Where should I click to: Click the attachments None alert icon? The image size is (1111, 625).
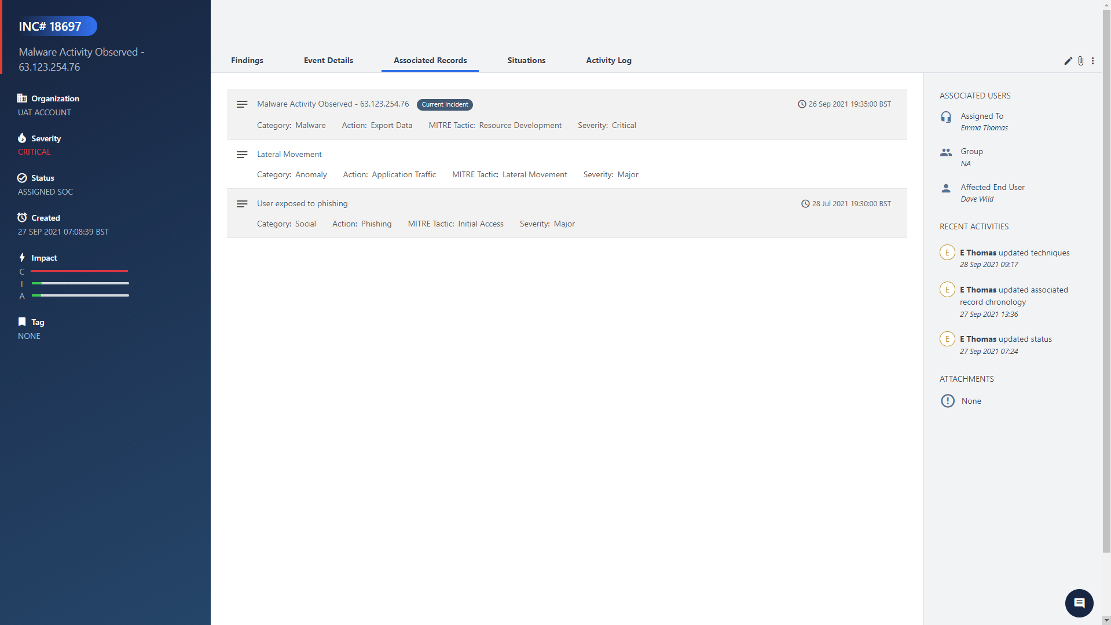pos(947,401)
